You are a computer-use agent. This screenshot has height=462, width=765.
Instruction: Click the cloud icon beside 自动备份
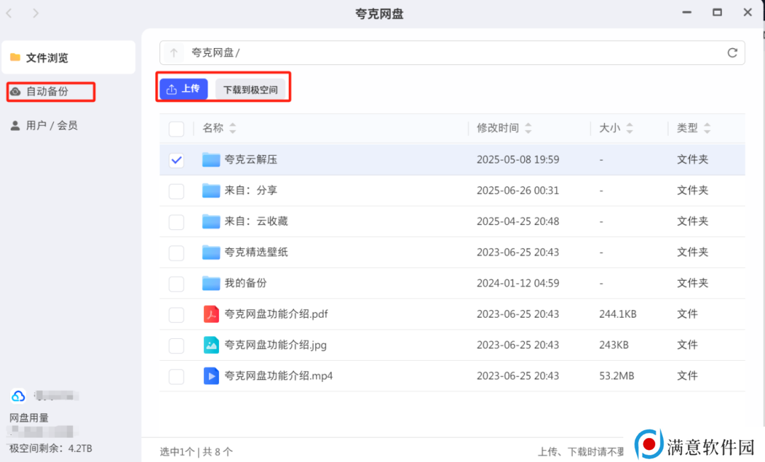pyautogui.click(x=16, y=91)
